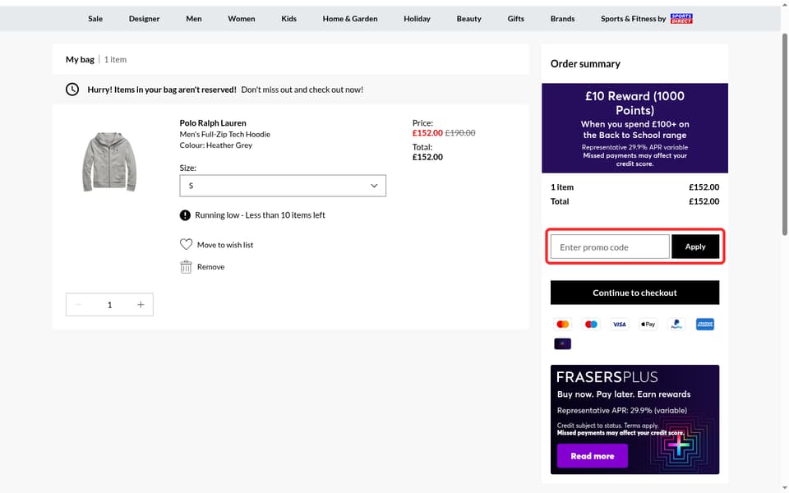The width and height of the screenshot is (789, 493).
Task: Click the PayPal payment icon
Action: [676, 324]
